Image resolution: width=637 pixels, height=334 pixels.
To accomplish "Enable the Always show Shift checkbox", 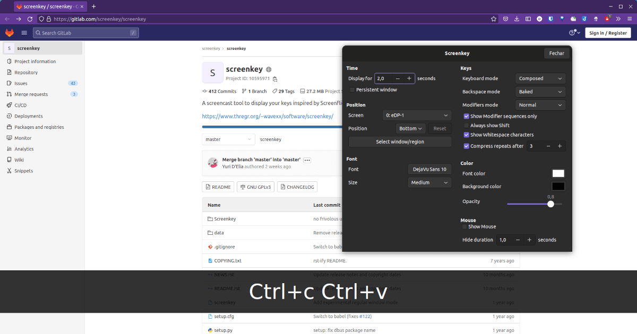I will coord(466,126).
